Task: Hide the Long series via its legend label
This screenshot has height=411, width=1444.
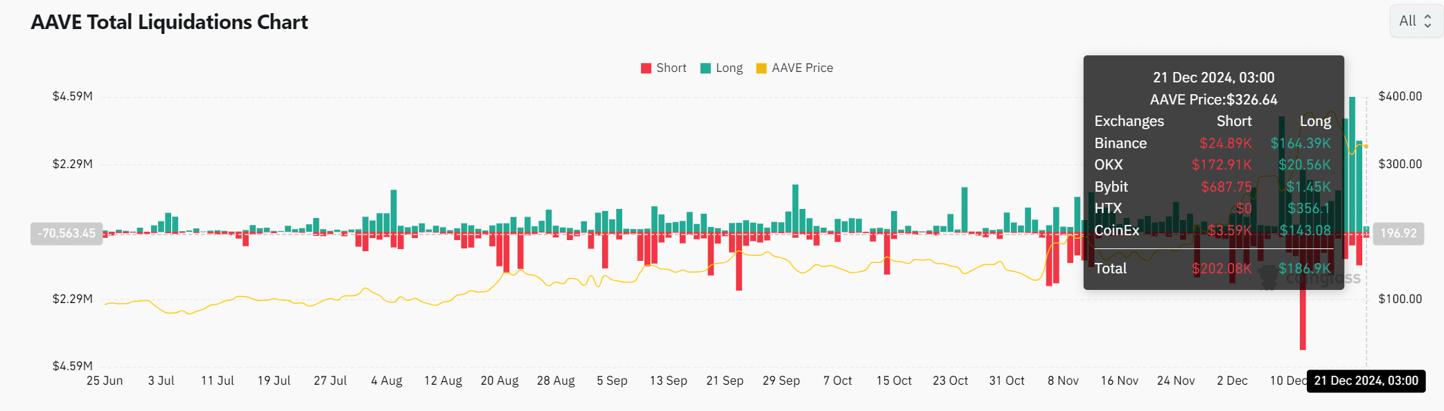Action: (x=729, y=68)
